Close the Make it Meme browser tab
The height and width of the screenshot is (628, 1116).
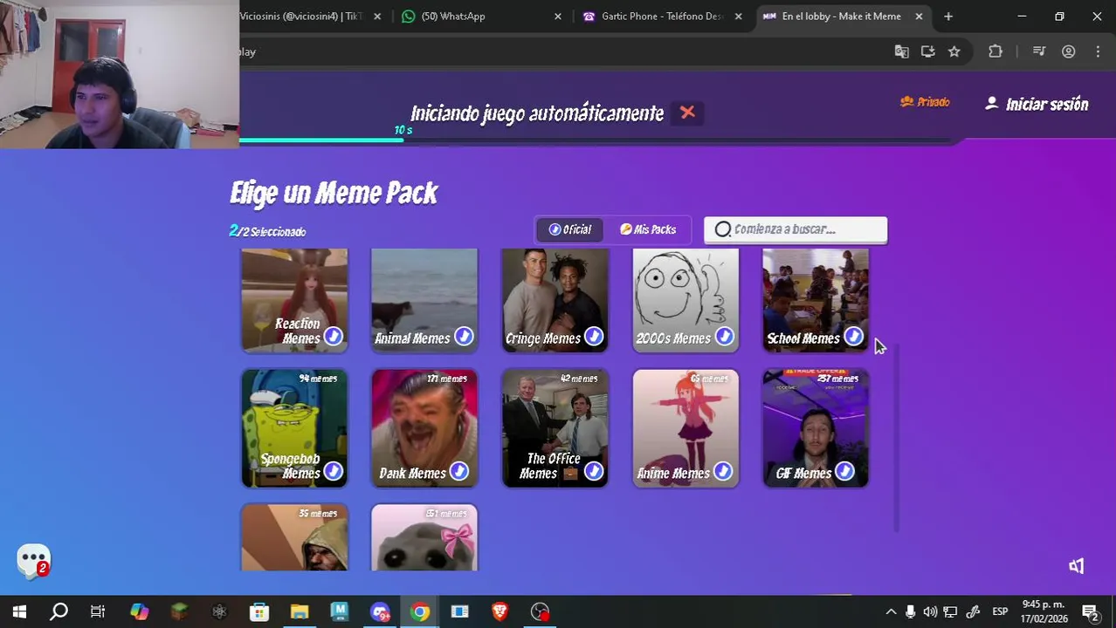click(x=919, y=16)
